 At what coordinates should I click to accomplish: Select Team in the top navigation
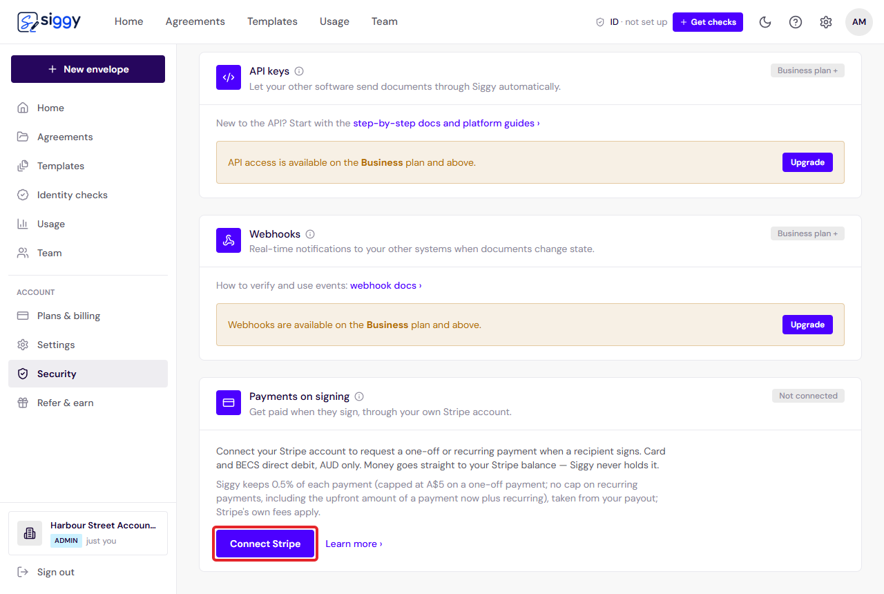385,21
